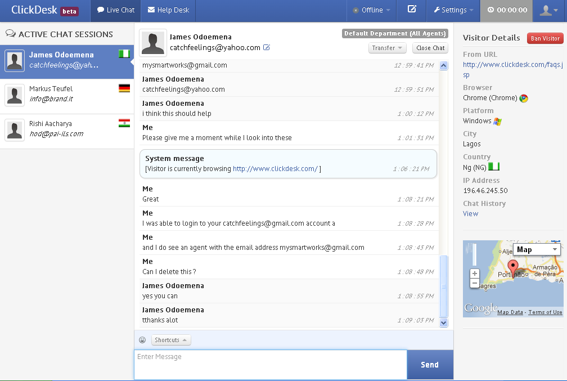Click the red map location pin
Image resolution: width=567 pixels, height=381 pixels.
[x=512, y=267]
